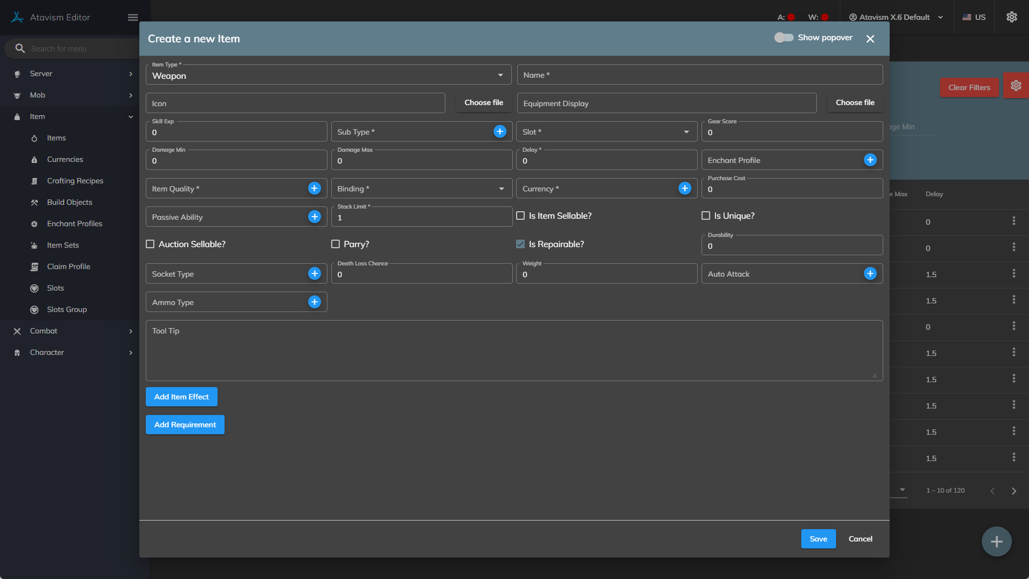
Task: Click into the Tool Tip text area
Action: [x=513, y=351]
